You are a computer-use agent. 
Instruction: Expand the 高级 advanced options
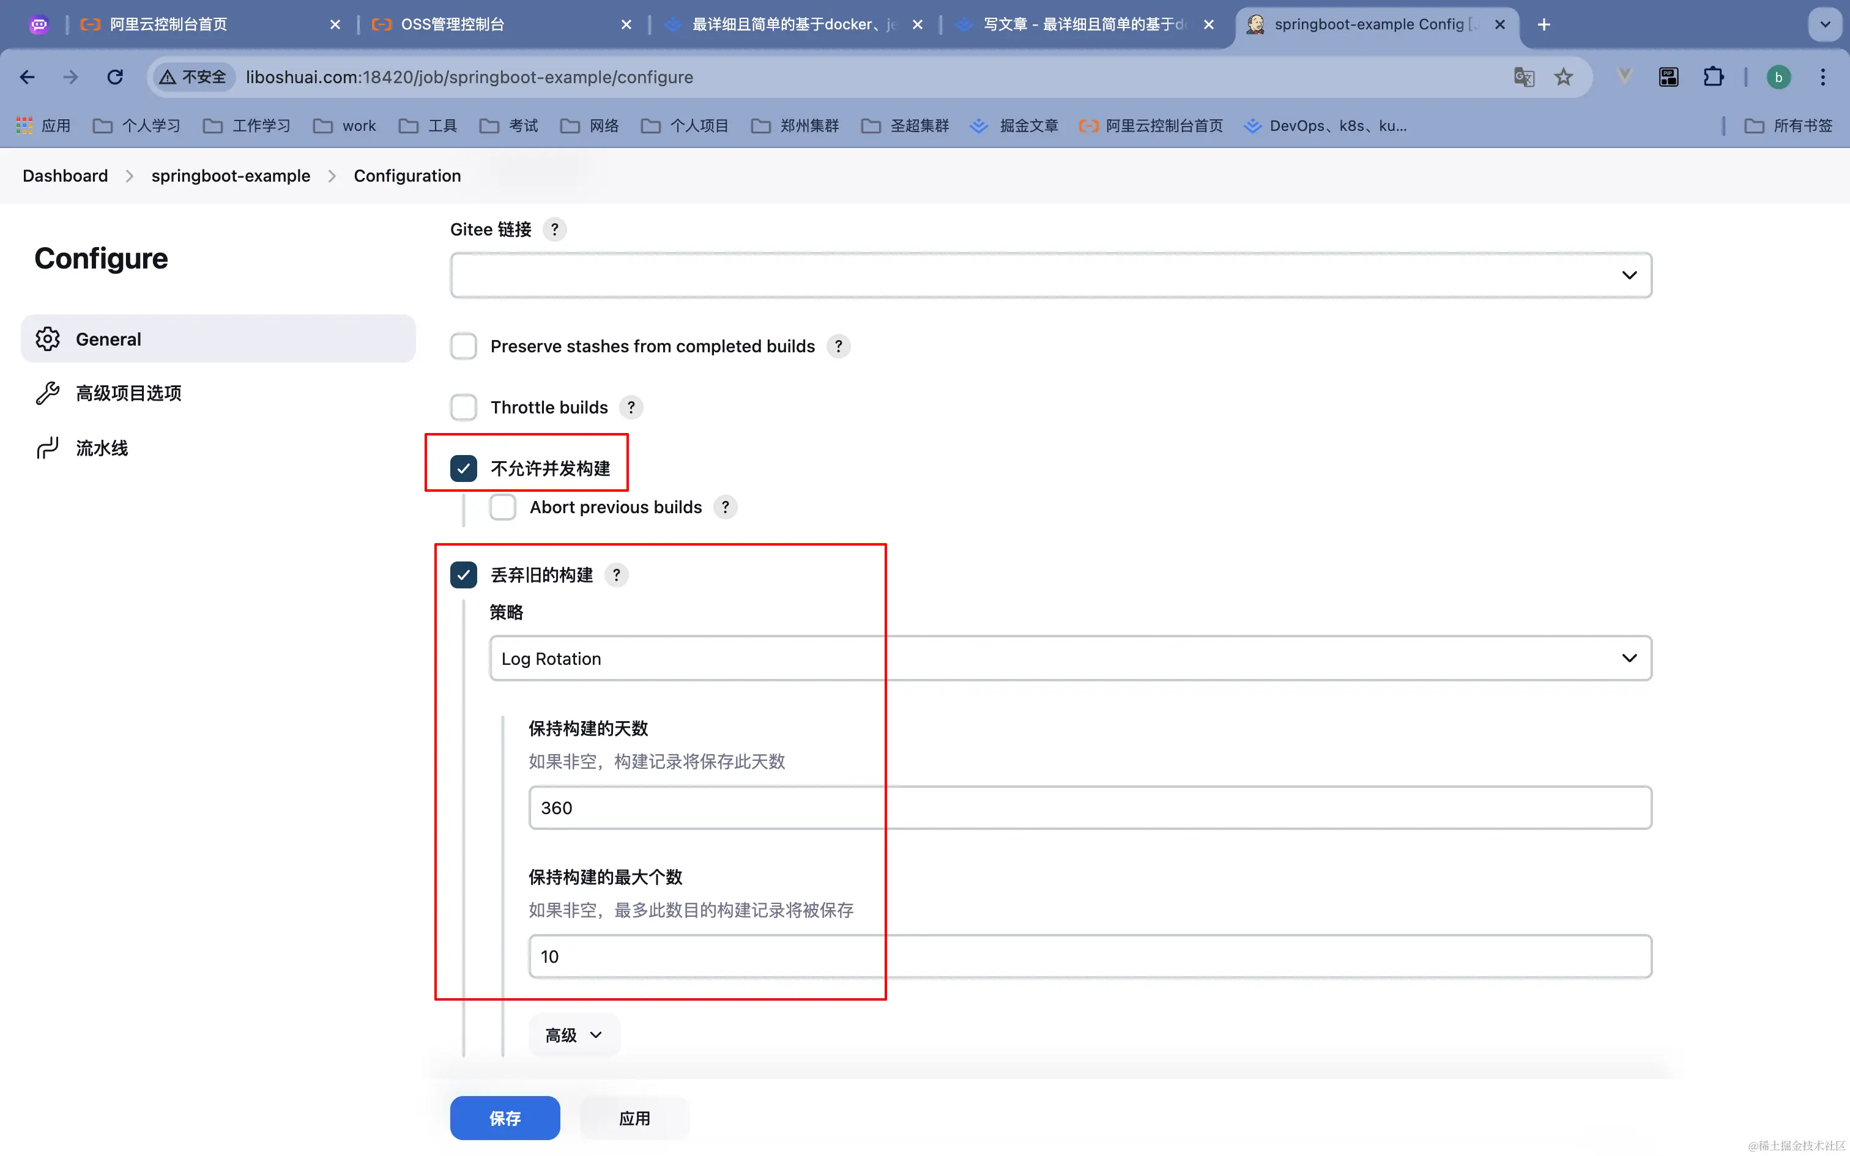[x=573, y=1035]
